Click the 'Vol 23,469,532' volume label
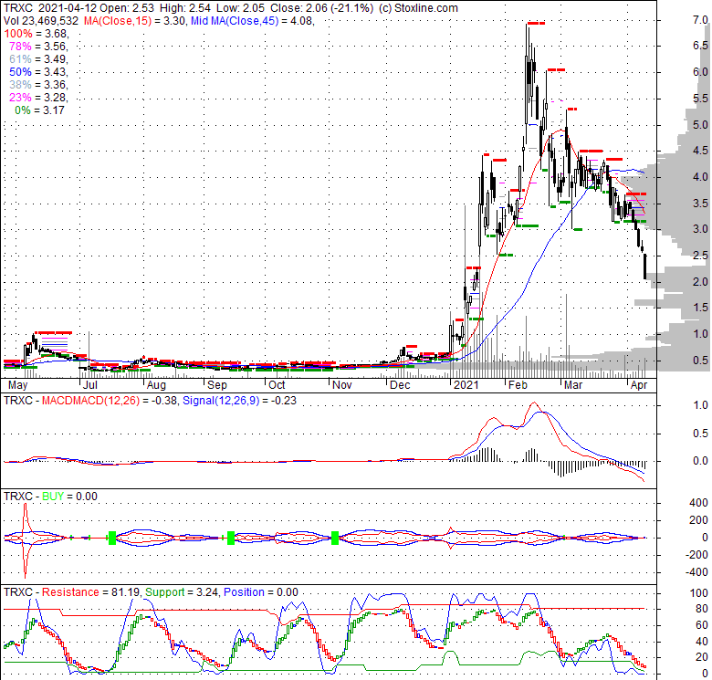 [x=41, y=20]
